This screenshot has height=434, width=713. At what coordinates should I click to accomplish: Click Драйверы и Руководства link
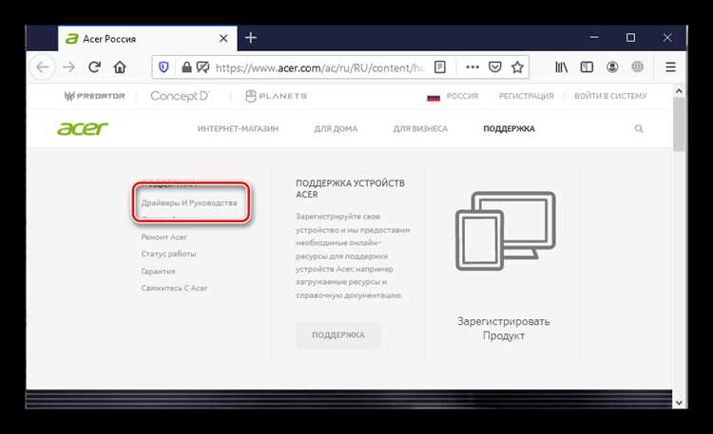(x=189, y=202)
